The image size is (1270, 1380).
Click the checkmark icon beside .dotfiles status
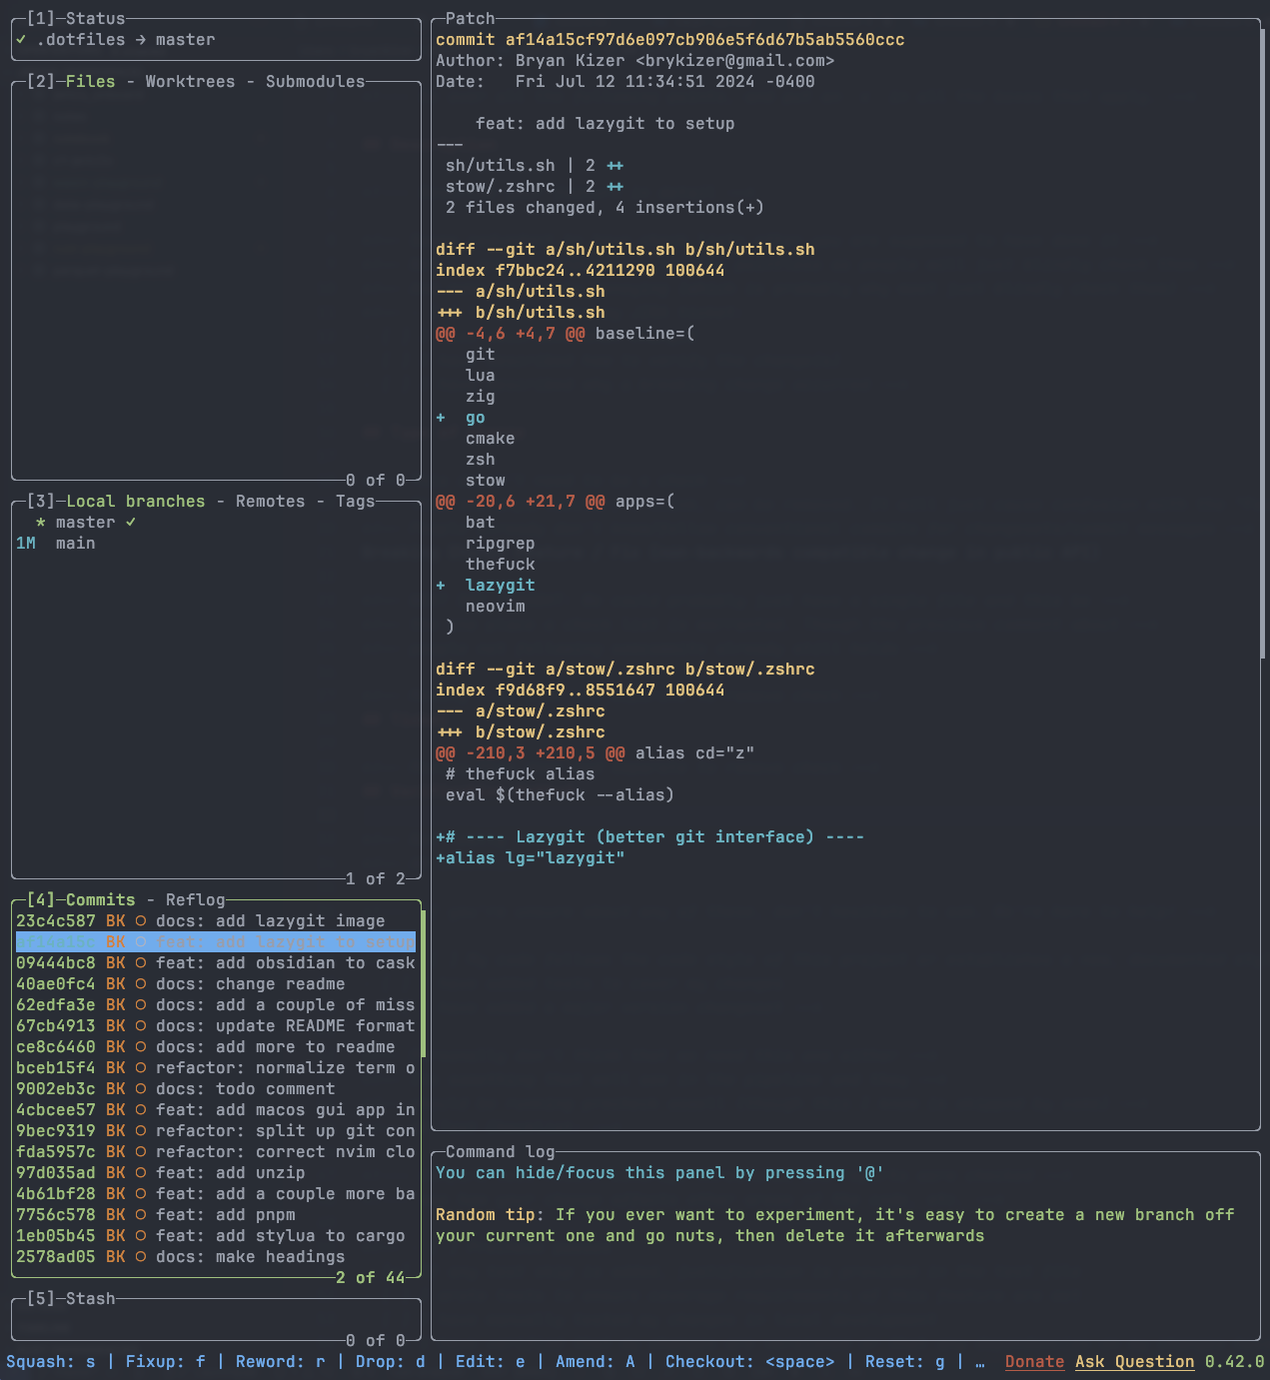click(x=21, y=40)
